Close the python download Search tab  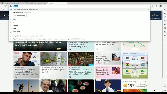click(x=23, y=3)
